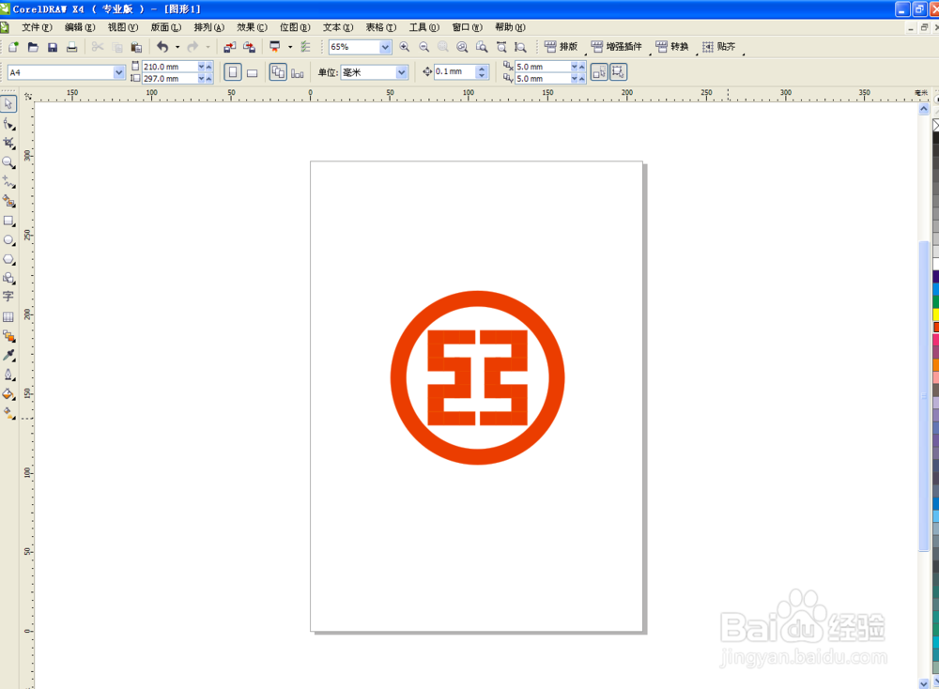Open the 文件 menu

tap(37, 27)
